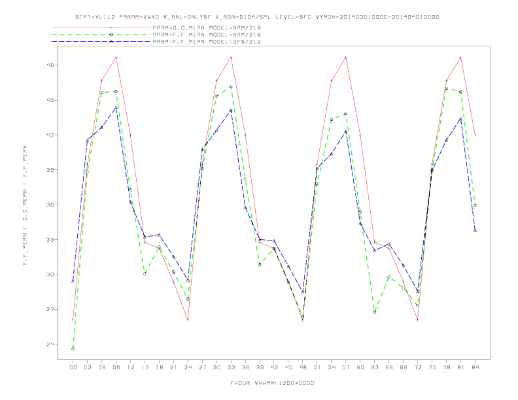Click the x-axis tick label 66
Screen dimensions: 518x400
(389, 367)
